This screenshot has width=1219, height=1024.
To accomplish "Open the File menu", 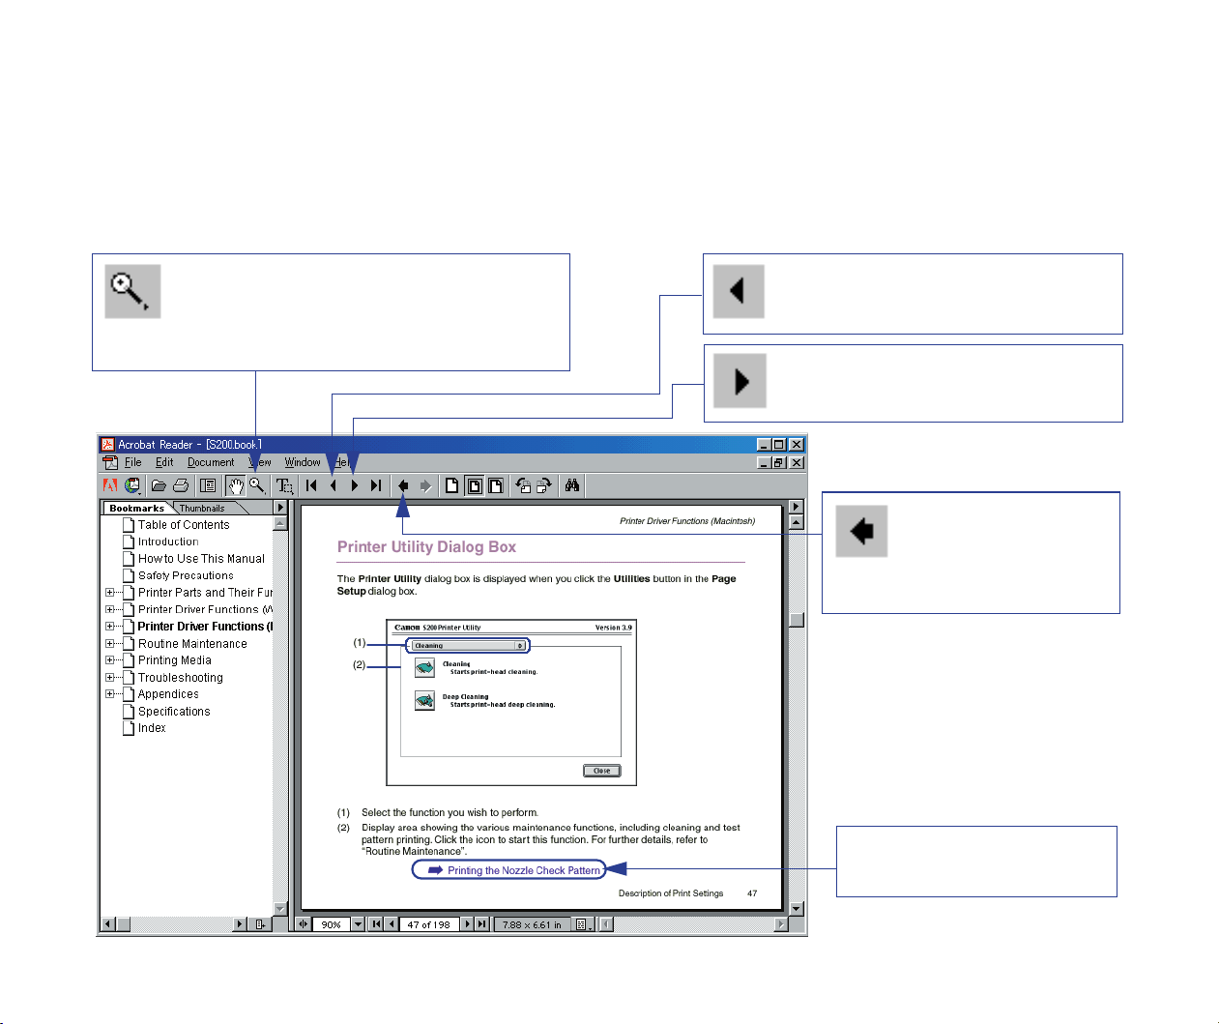I will (x=133, y=462).
